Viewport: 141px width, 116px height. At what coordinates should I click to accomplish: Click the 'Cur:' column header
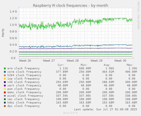pyautogui.click(x=61, y=65)
